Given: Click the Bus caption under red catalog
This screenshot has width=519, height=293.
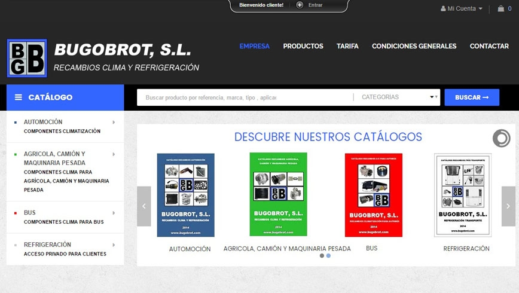Looking at the screenshot, I should click(372, 248).
